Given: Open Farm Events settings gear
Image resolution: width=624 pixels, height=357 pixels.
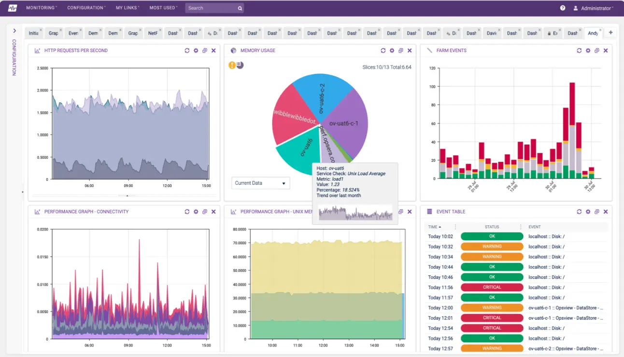Looking at the screenshot, I should point(588,50).
